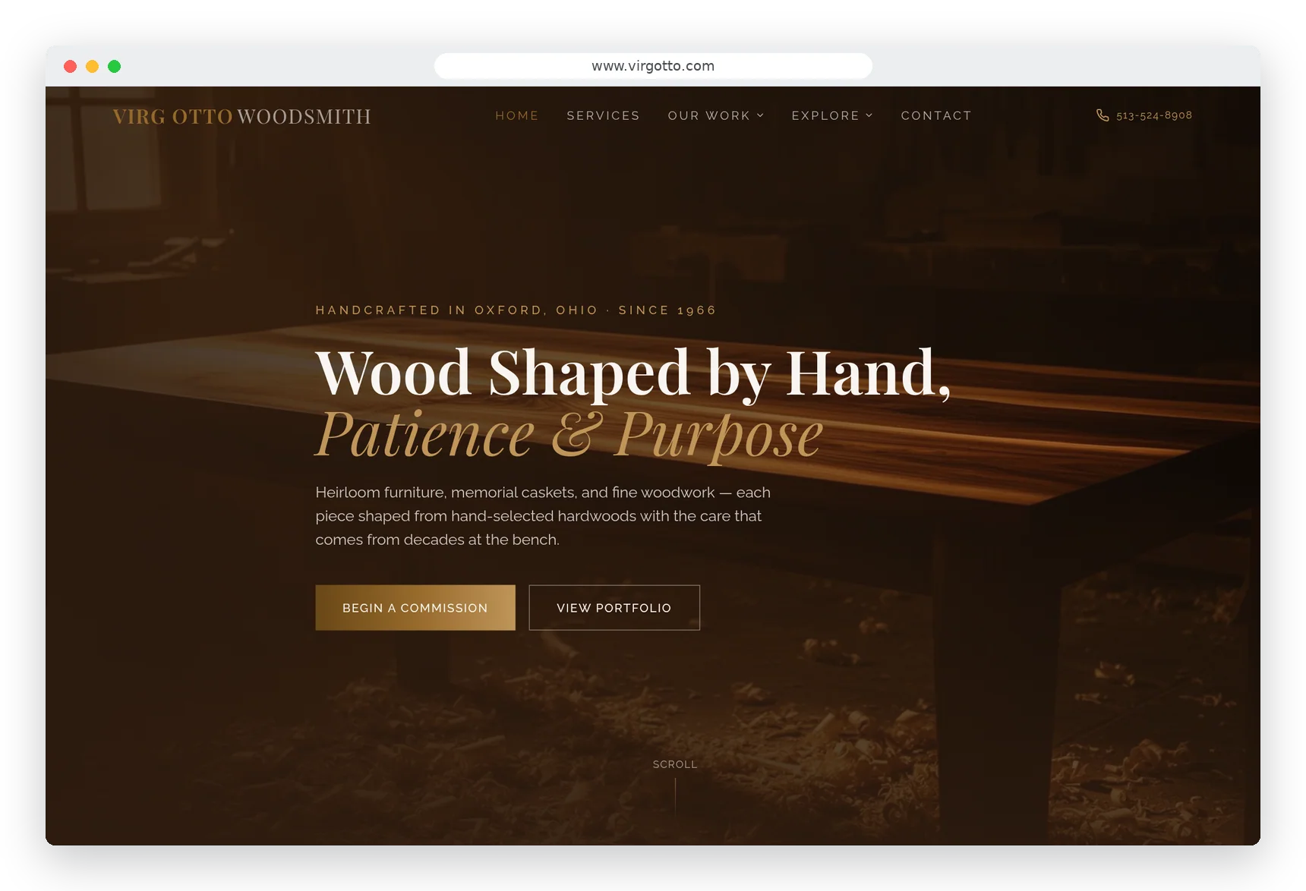Call the number 513-524-8908
The width and height of the screenshot is (1306, 891).
pos(1153,115)
